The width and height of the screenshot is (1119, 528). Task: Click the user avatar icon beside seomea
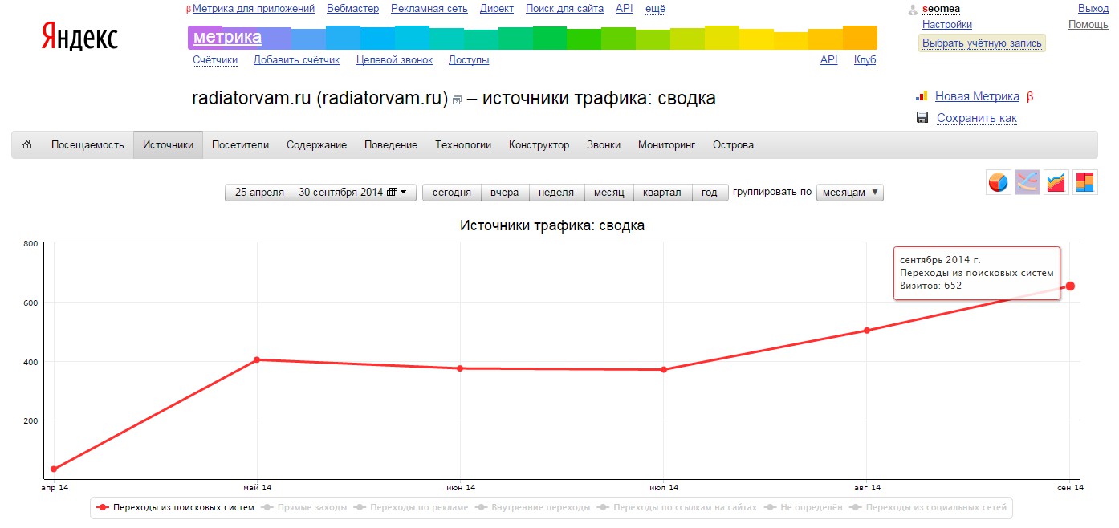click(913, 10)
